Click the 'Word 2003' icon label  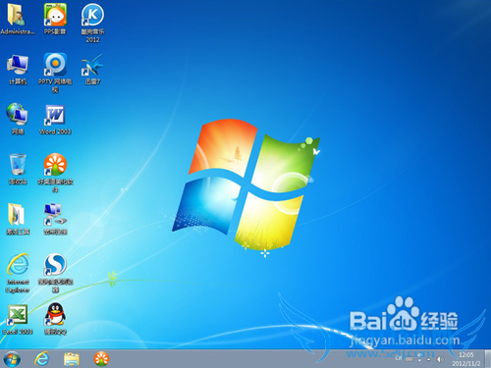pyautogui.click(x=55, y=131)
